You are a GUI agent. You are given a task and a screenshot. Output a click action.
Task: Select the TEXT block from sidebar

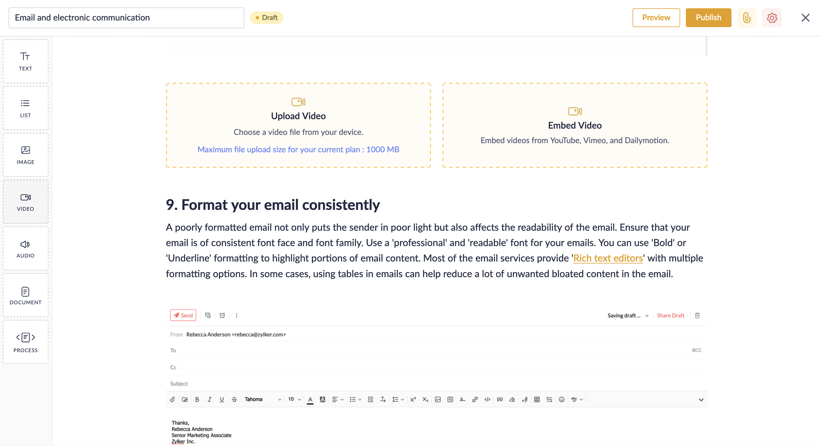click(25, 61)
